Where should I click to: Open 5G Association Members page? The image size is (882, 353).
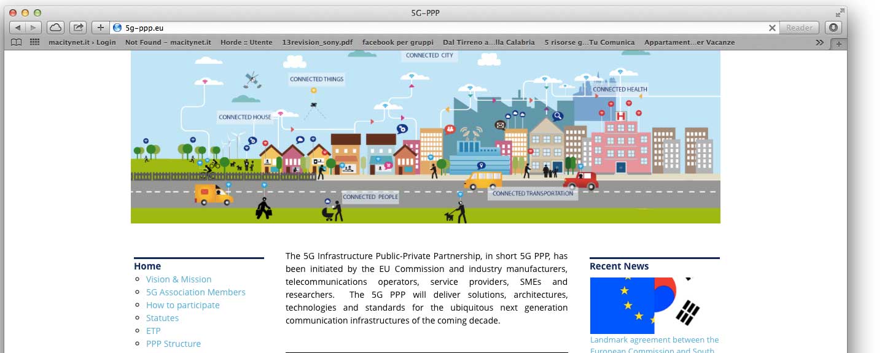coord(195,292)
